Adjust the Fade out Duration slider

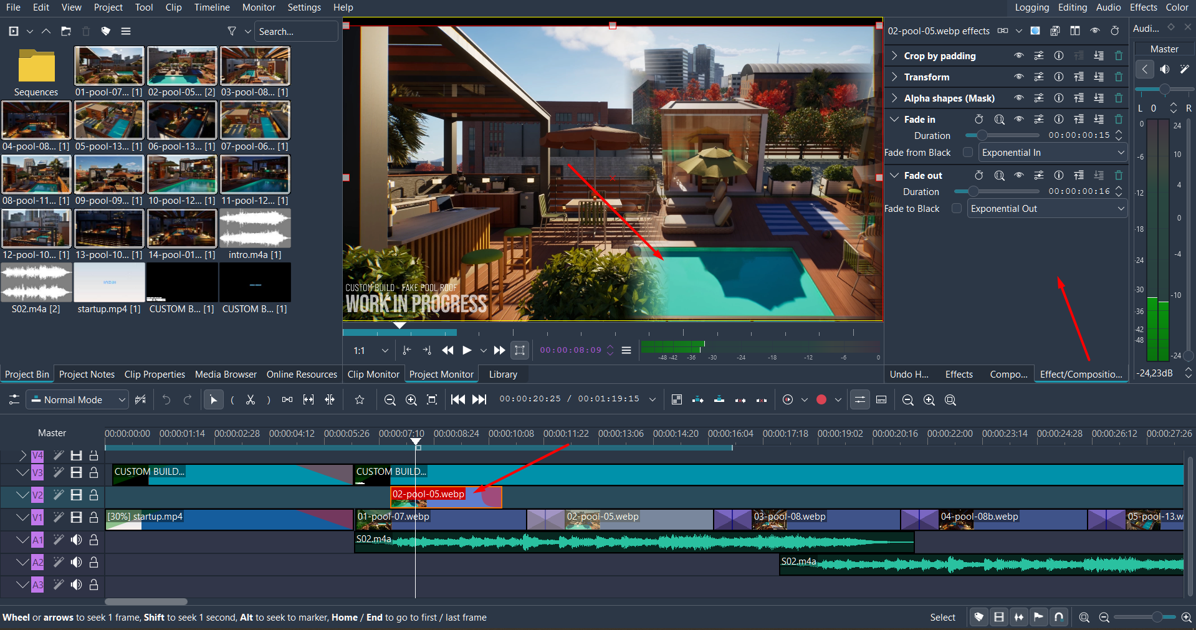point(997,191)
